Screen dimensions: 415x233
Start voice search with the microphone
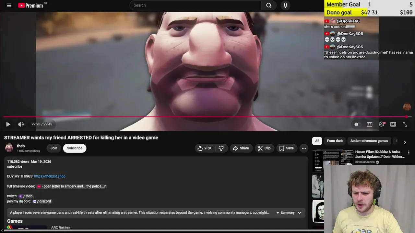(x=285, y=5)
